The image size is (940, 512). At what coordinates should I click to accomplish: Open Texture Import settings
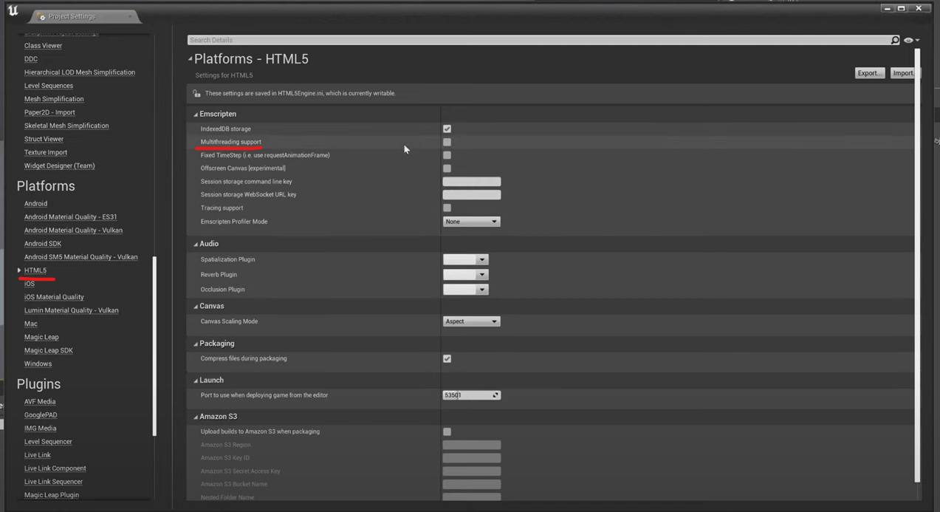click(x=46, y=152)
